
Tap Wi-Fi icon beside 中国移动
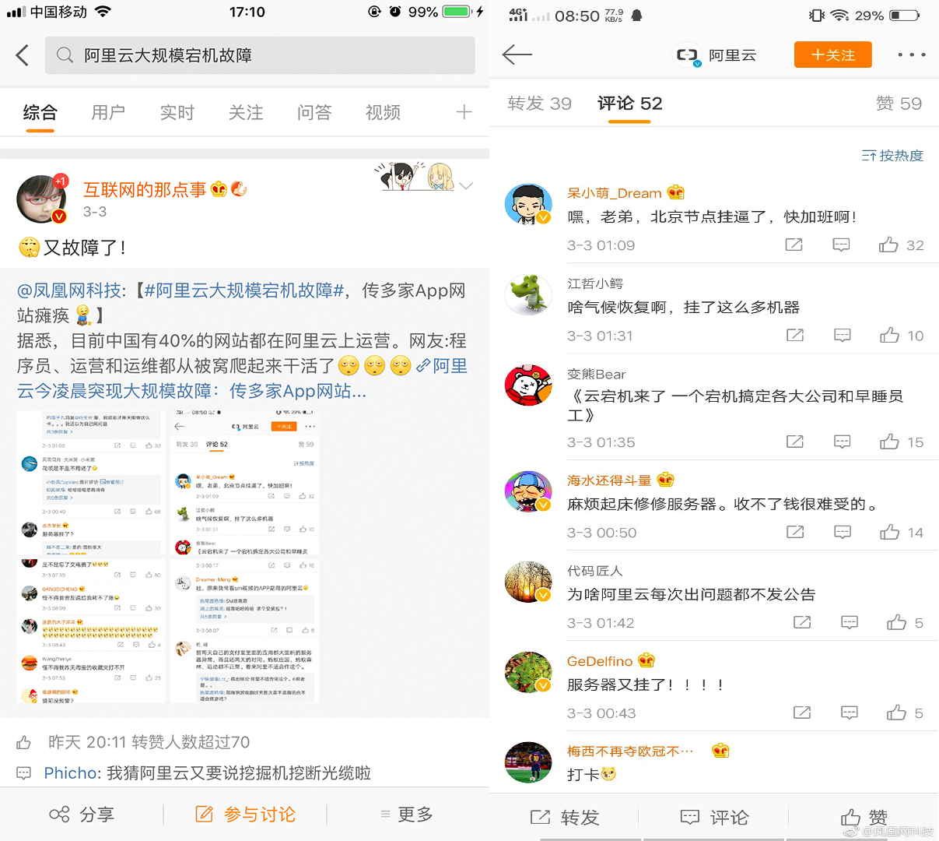[x=103, y=12]
